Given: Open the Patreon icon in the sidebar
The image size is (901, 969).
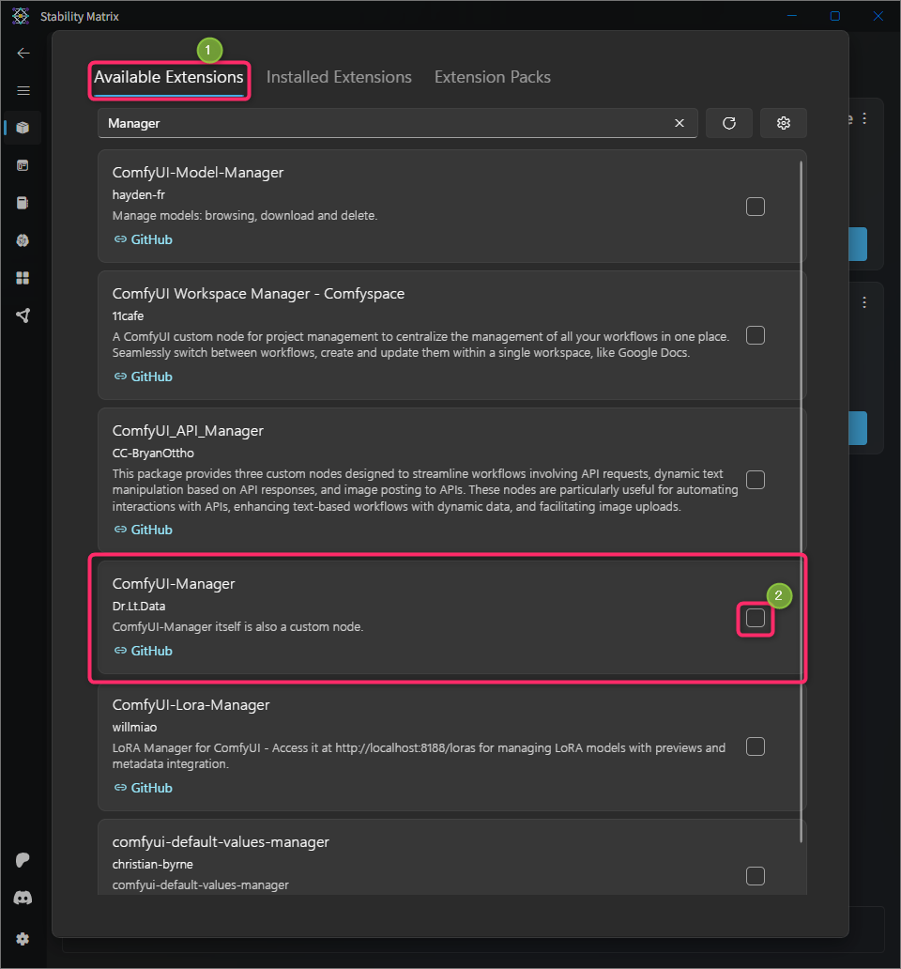Looking at the screenshot, I should point(23,860).
